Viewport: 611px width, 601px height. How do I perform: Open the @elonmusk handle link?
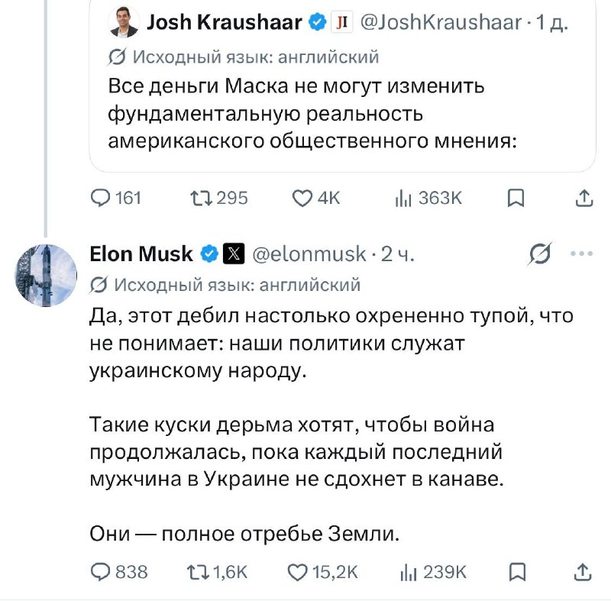(x=309, y=254)
